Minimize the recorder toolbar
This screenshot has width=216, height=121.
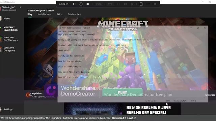[x=148, y=4]
